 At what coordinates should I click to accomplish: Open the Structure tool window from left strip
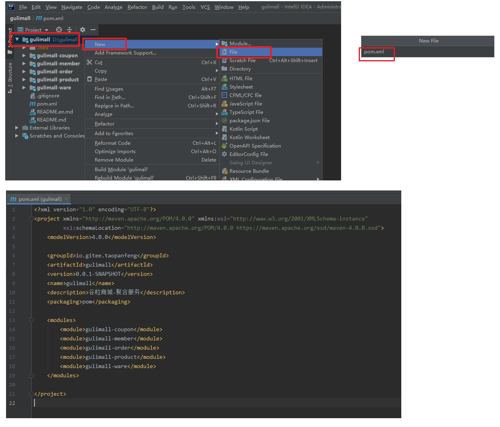click(x=10, y=78)
